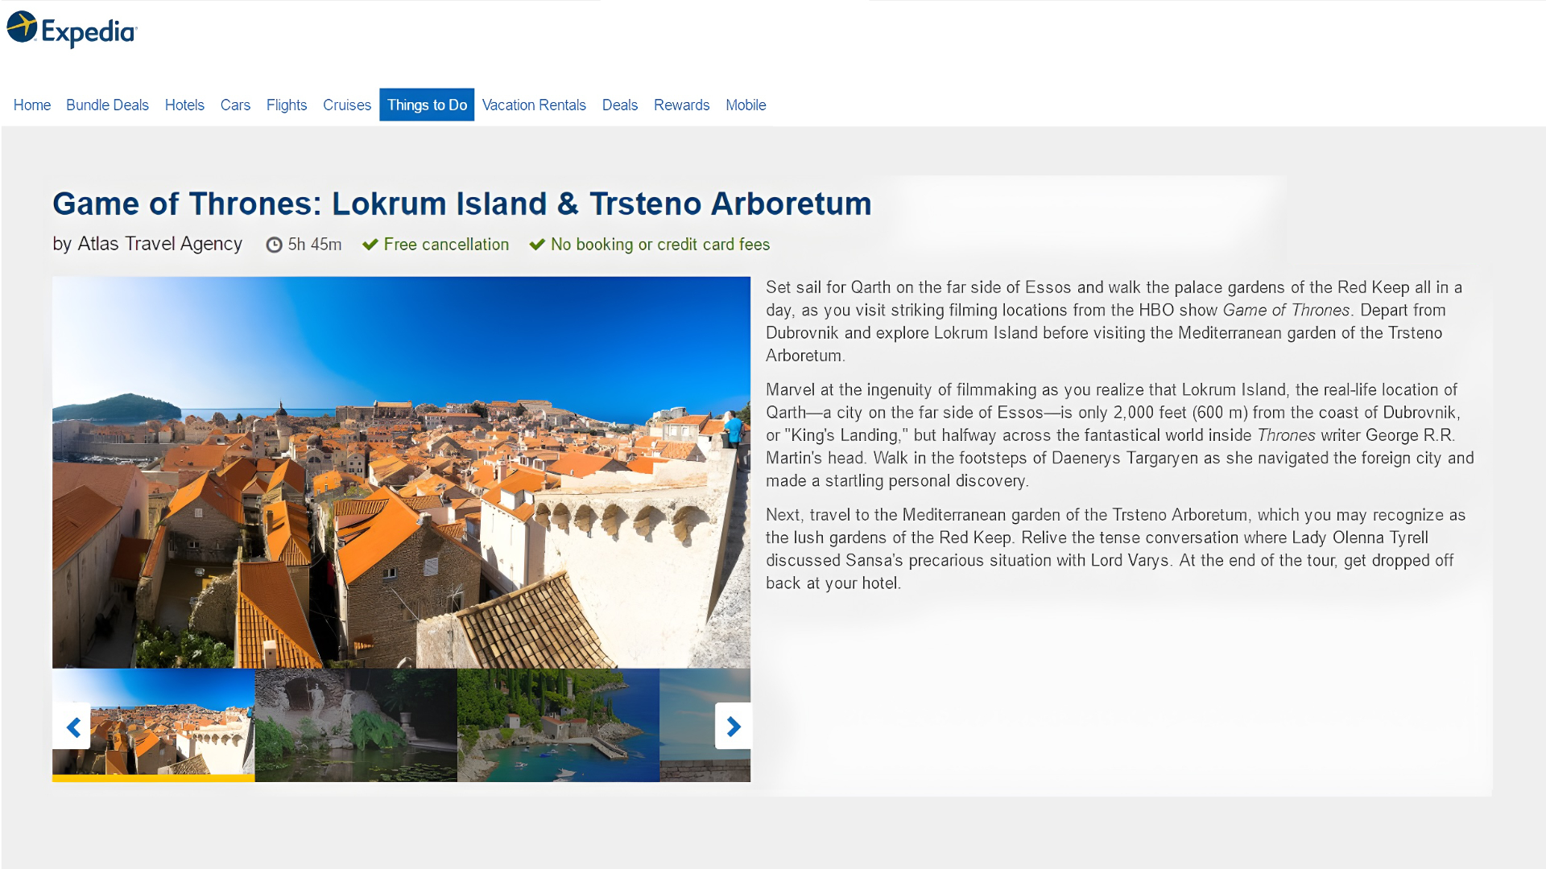Image resolution: width=1546 pixels, height=869 pixels.
Task: Go to Bundle Deals tab
Action: click(107, 105)
